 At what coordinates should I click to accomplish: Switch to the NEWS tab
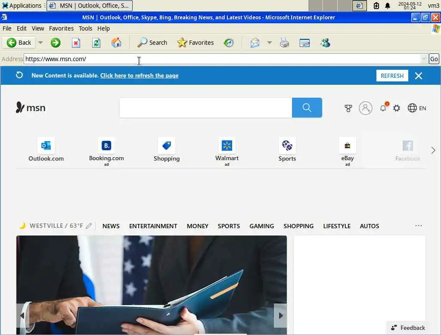tap(111, 226)
